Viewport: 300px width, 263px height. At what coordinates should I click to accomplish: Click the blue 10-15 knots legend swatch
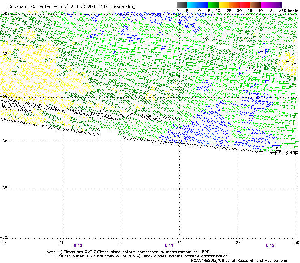coord(203,5)
